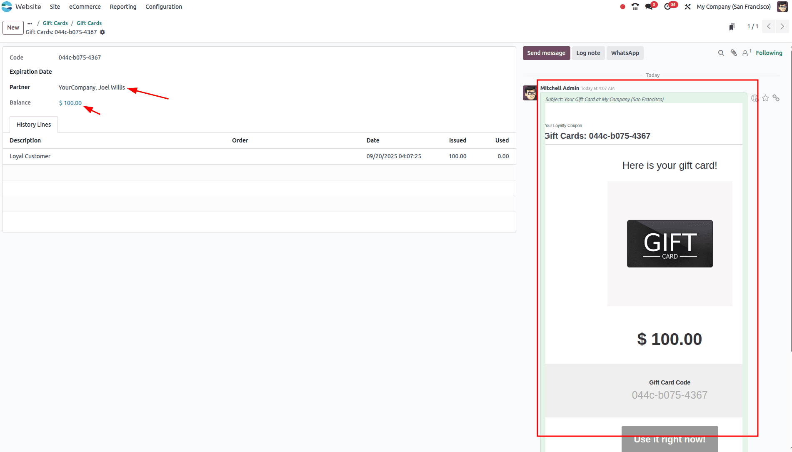792x452 pixels.
Task: Go to the previous record arrow
Action: (769, 27)
